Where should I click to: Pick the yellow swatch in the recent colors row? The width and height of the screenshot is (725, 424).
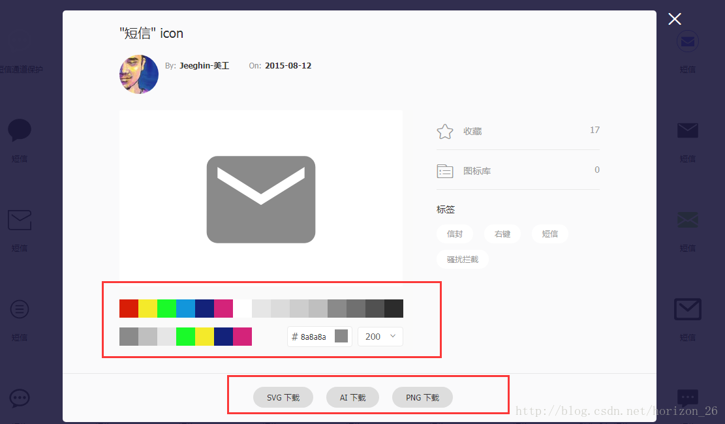(x=204, y=337)
